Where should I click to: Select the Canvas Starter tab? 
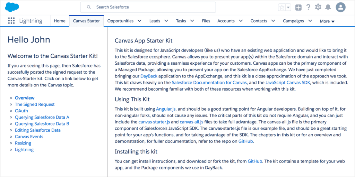click(86, 21)
